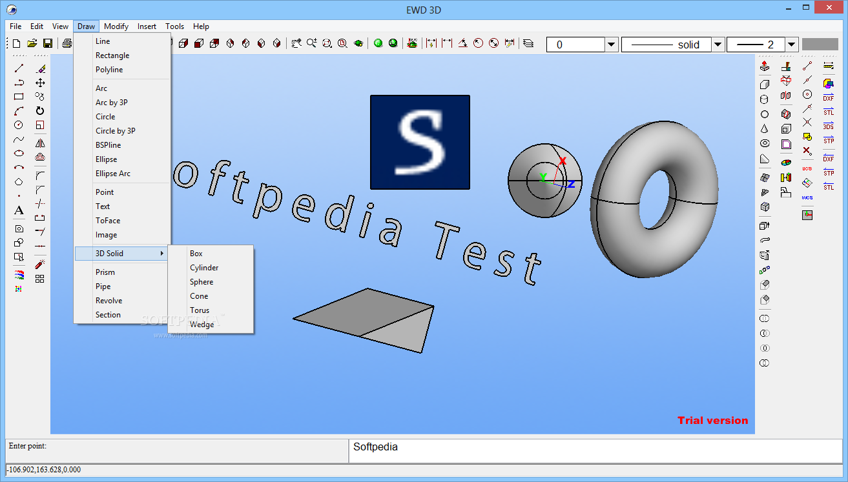Image resolution: width=848 pixels, height=482 pixels.
Task: Click the Cone solid icon in right toolbar
Action: tap(765, 129)
